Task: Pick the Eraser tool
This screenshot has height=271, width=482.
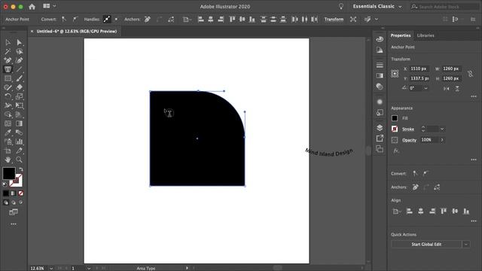Action: coord(19,87)
